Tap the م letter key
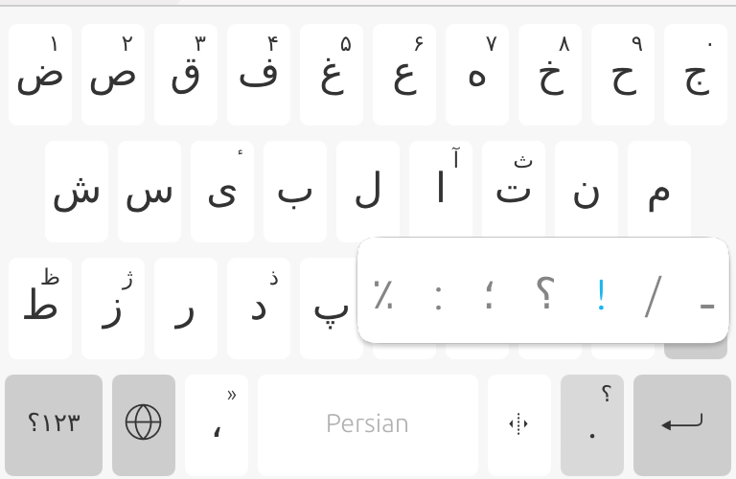 pos(659,192)
